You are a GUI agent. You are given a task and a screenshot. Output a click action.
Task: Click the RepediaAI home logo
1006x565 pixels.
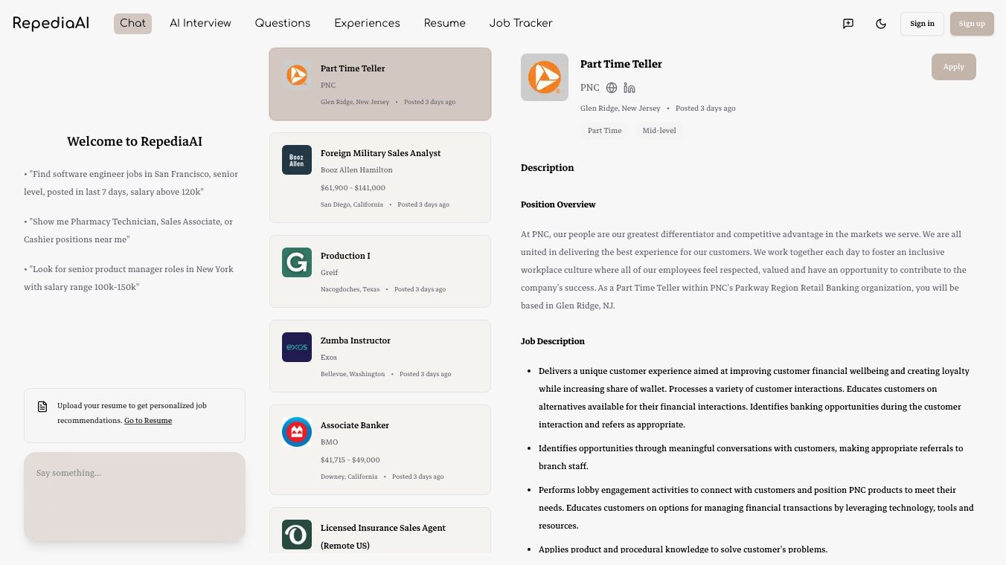pyautogui.click(x=51, y=23)
